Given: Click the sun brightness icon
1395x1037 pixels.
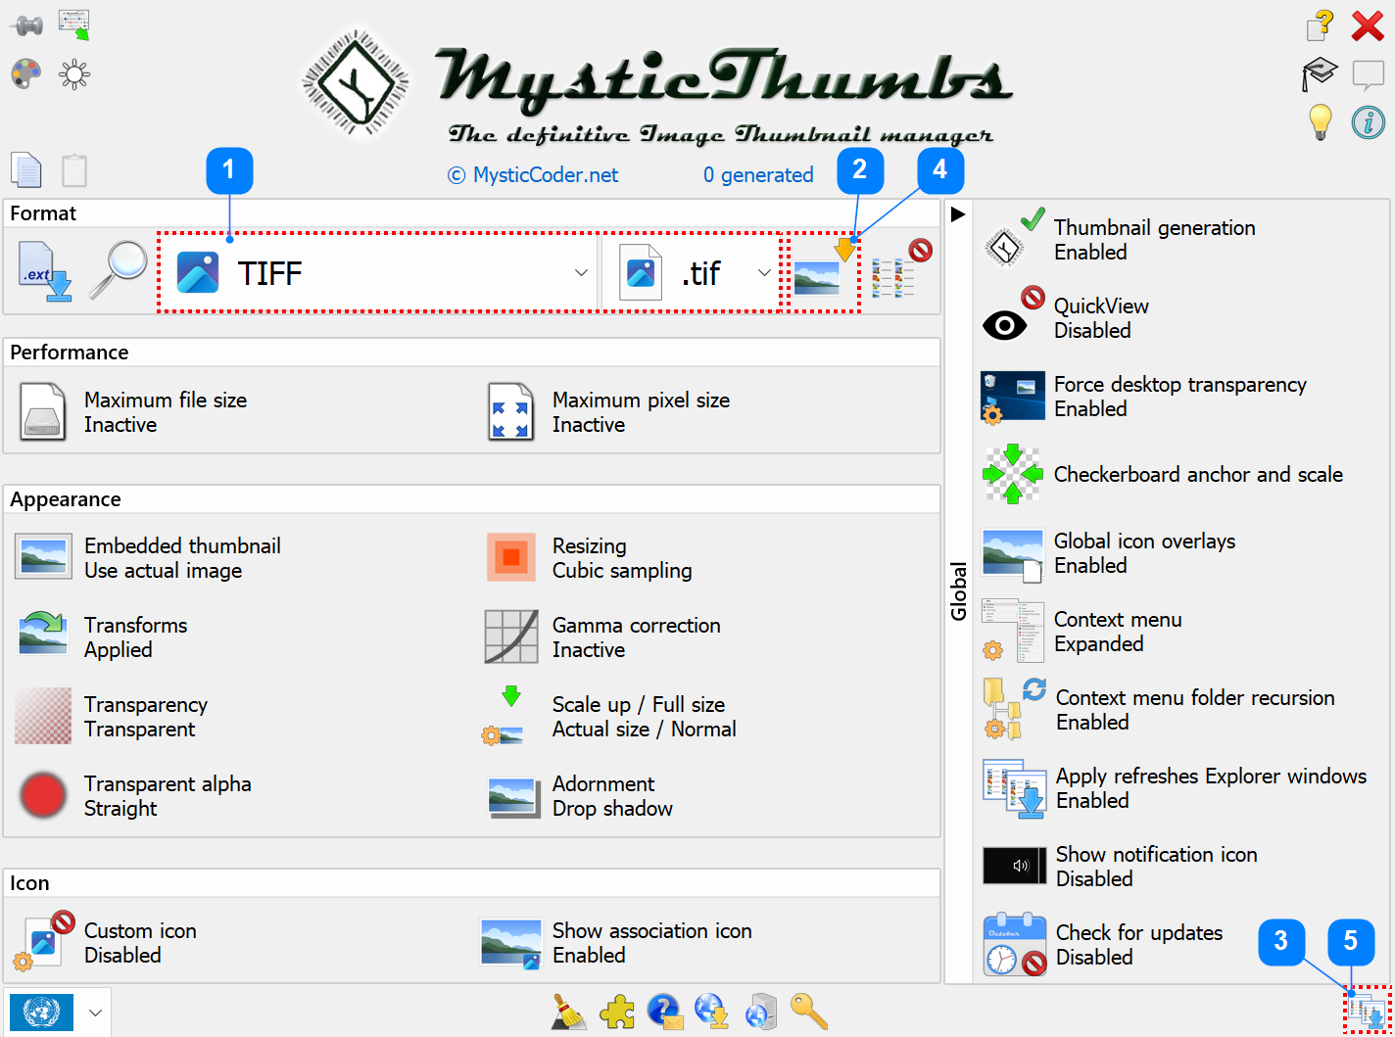Looking at the screenshot, I should click(74, 74).
